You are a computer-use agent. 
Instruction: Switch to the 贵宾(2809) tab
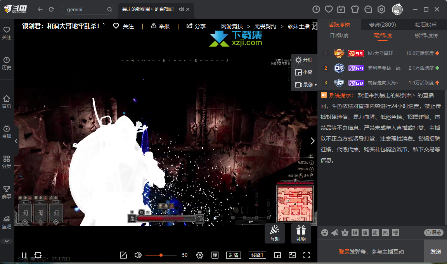(382, 25)
